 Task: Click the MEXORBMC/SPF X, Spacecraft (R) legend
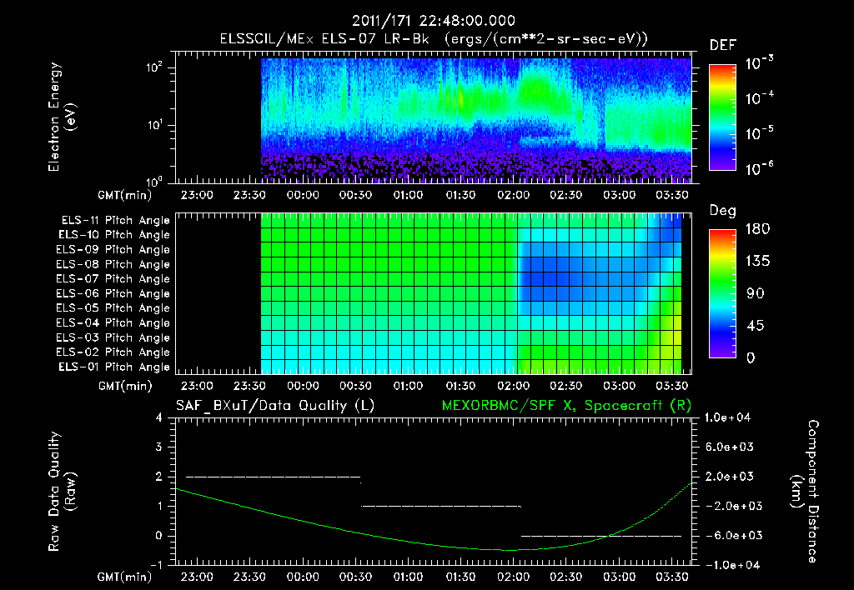[566, 406]
